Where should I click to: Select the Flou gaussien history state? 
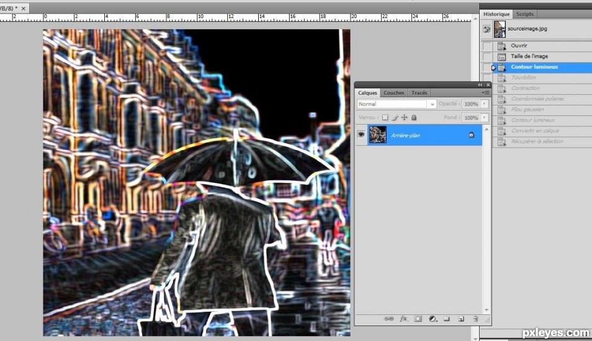tap(542, 109)
